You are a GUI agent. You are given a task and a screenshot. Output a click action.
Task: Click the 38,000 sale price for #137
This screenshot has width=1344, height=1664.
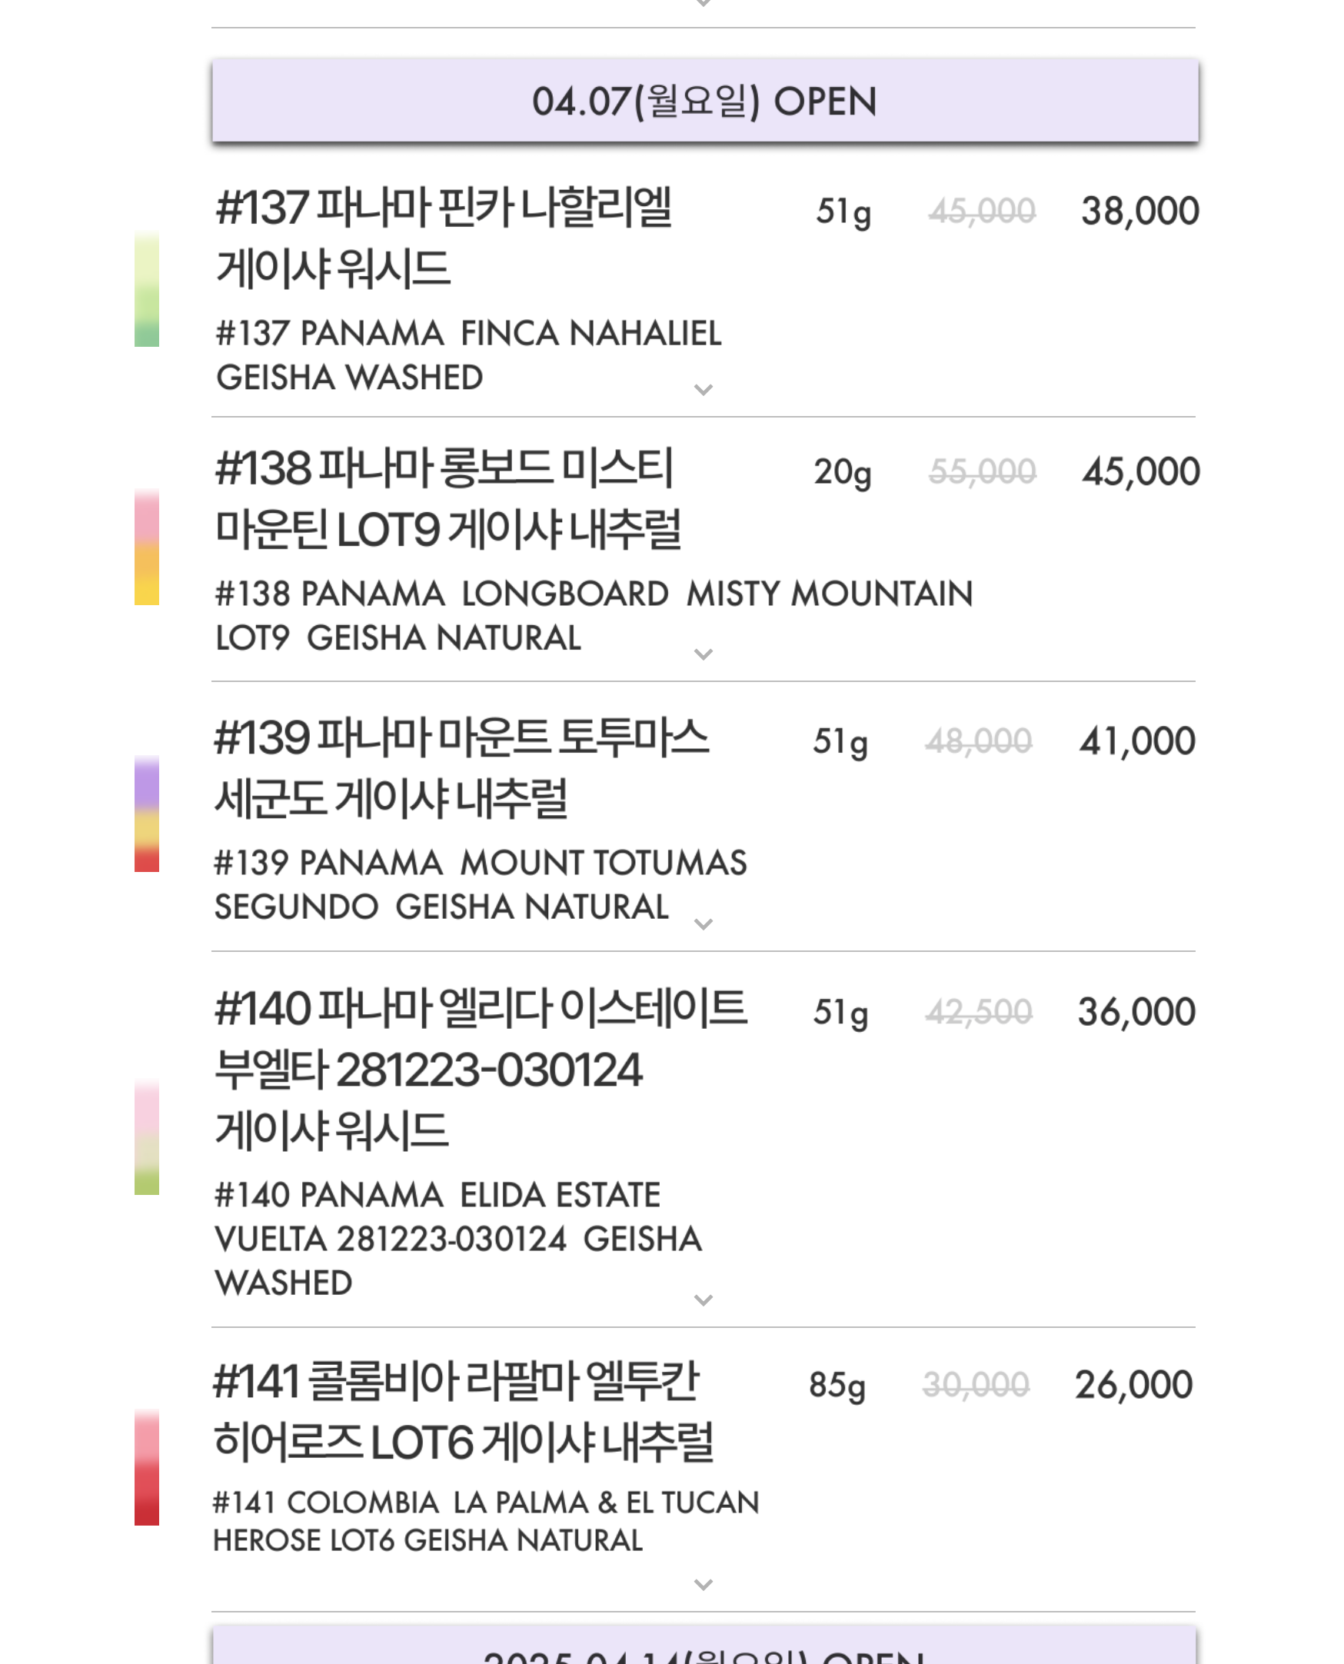point(1139,211)
